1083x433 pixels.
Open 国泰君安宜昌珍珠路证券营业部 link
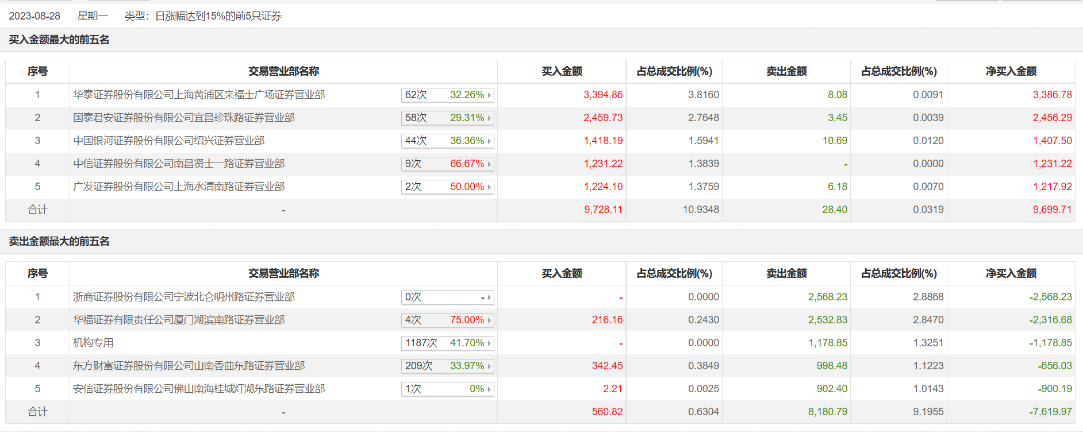[184, 118]
